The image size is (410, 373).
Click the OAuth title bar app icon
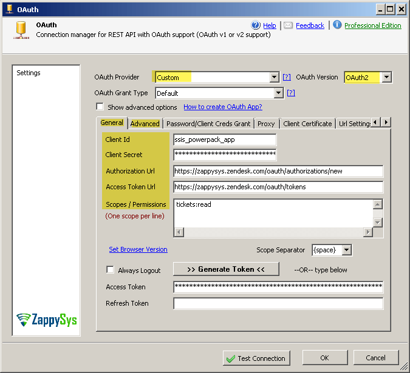pos(10,9)
